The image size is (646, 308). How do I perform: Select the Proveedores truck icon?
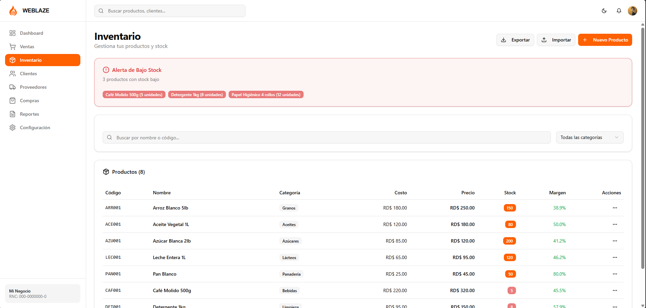12,87
